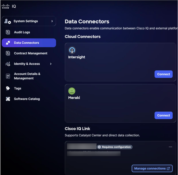Expand the Identity & Access submenu chevron
Screen dimensions: 178x175
tap(51, 64)
